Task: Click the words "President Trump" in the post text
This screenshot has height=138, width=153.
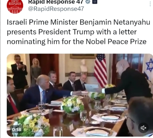Action: point(66,32)
